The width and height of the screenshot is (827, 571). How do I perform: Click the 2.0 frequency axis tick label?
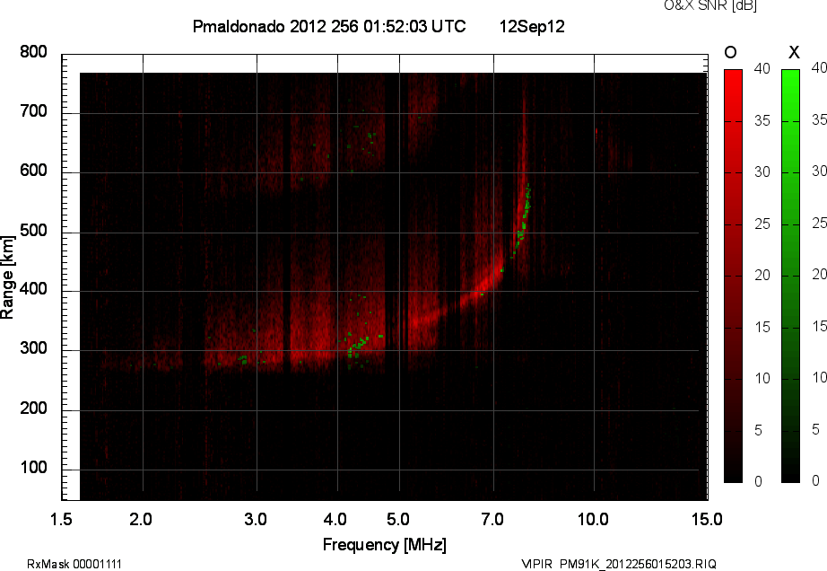(x=141, y=519)
